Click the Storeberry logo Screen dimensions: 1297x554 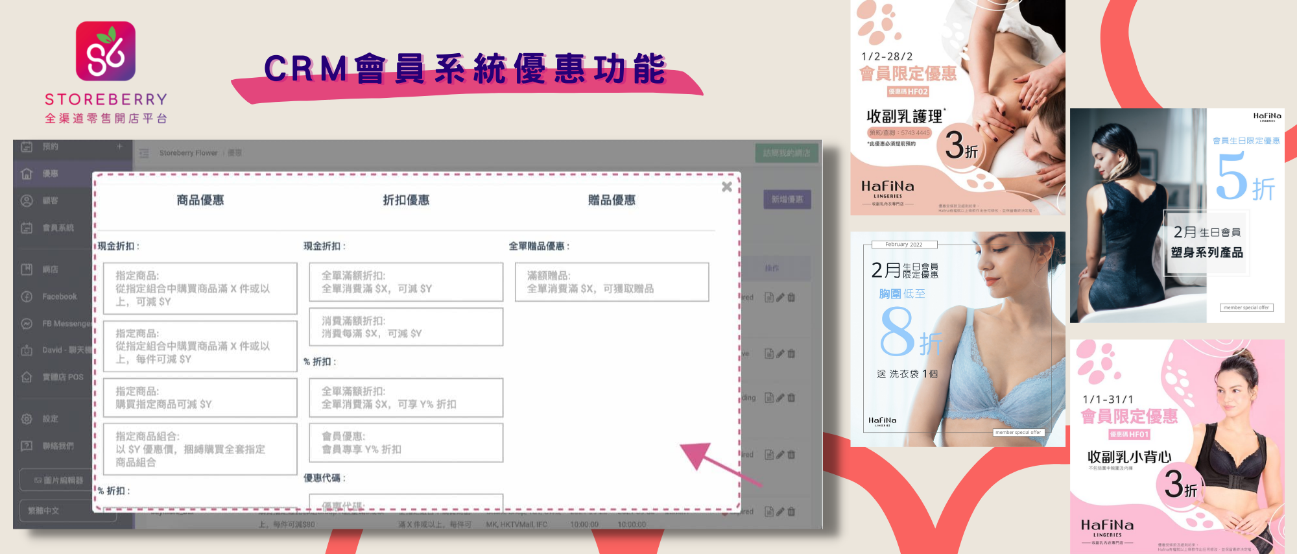pyautogui.click(x=106, y=71)
